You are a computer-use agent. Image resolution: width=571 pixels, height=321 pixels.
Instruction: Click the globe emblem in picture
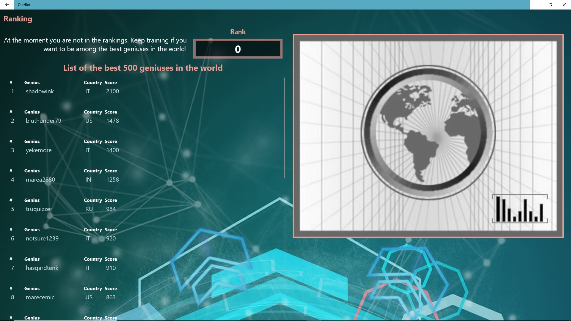428,133
